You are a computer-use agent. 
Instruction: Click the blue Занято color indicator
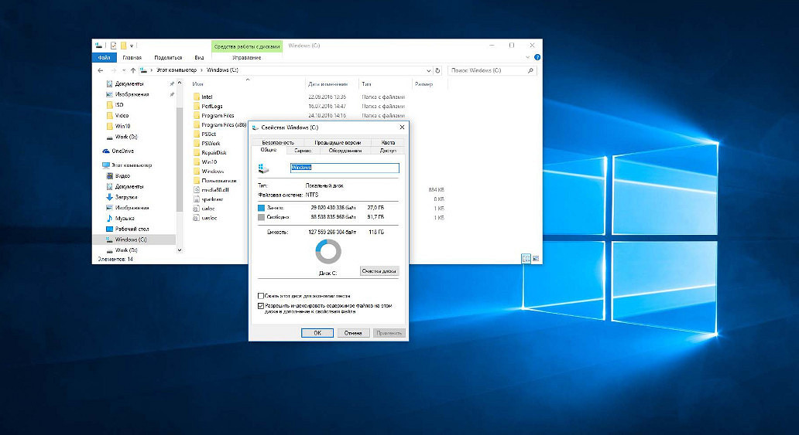262,208
